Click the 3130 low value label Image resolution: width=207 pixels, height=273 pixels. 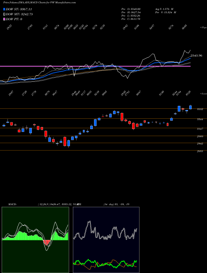click(162, 93)
